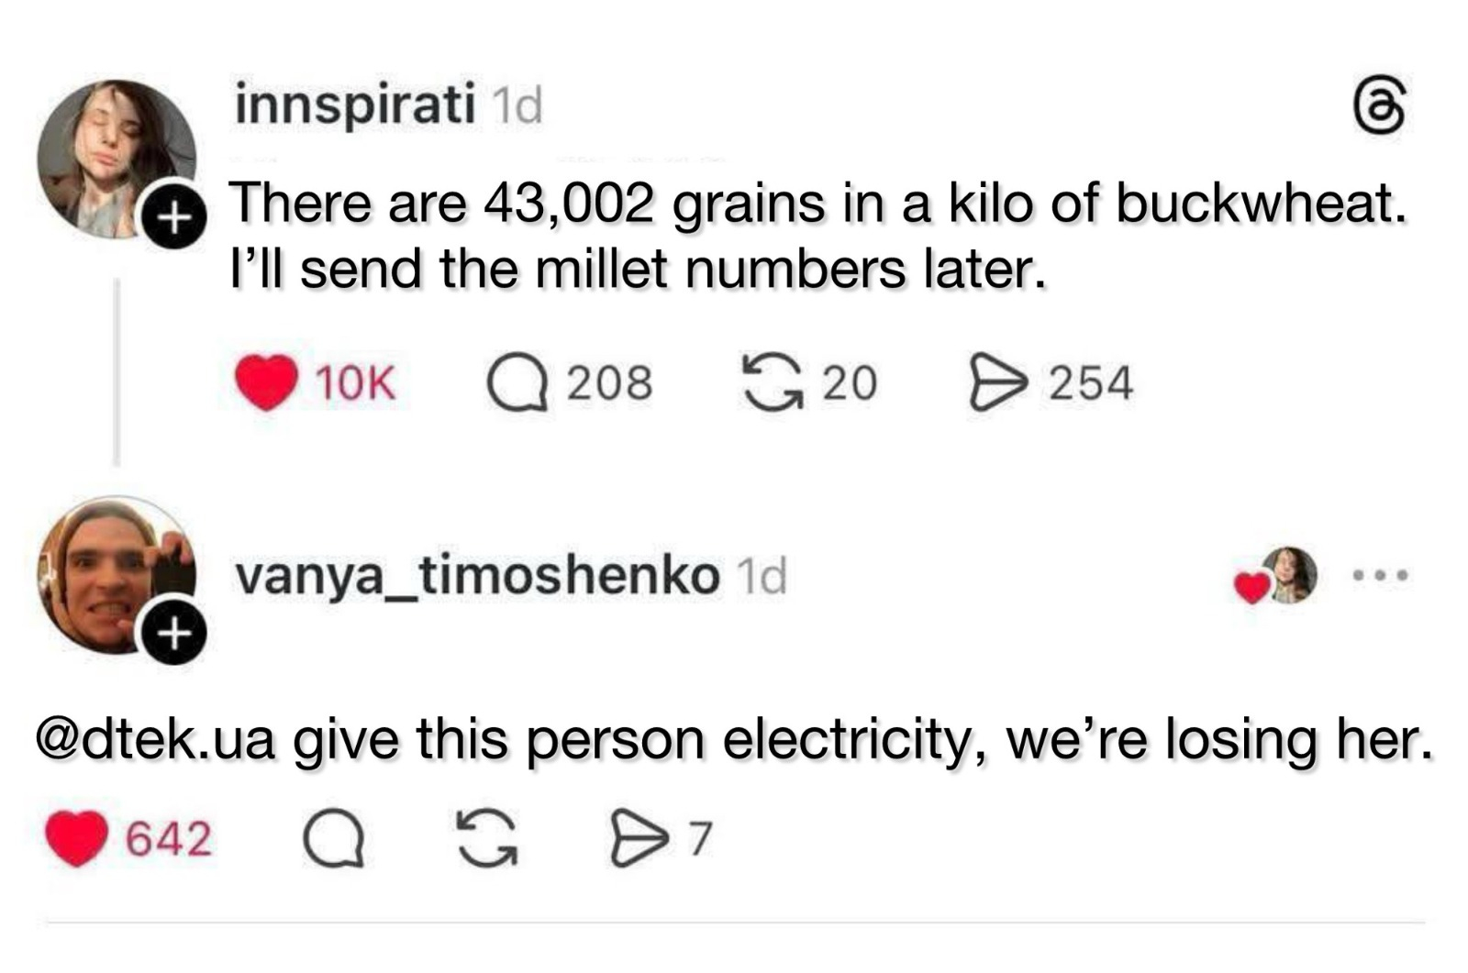Open the innspirati profile username
Viewport: 1468px width, 973px height.
[x=355, y=105]
